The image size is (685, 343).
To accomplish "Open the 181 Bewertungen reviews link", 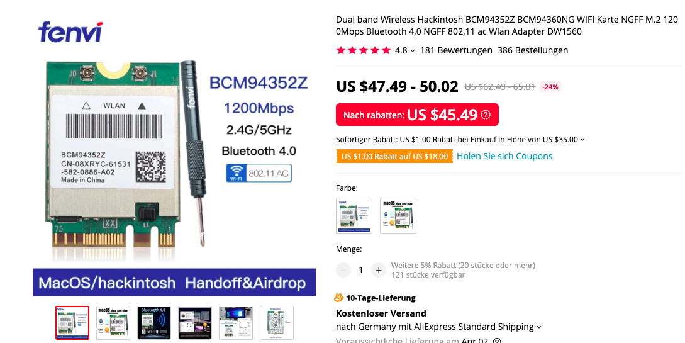I will [x=456, y=51].
